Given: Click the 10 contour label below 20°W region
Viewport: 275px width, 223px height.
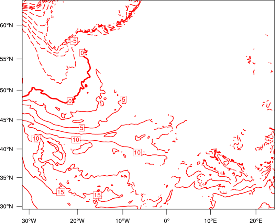Looking at the screenshot, I should pos(76,140).
